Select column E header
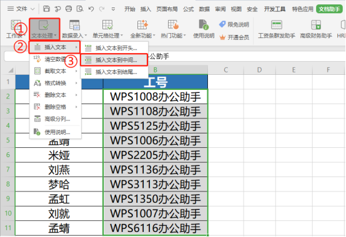346x237 pixels. (x=294, y=70)
